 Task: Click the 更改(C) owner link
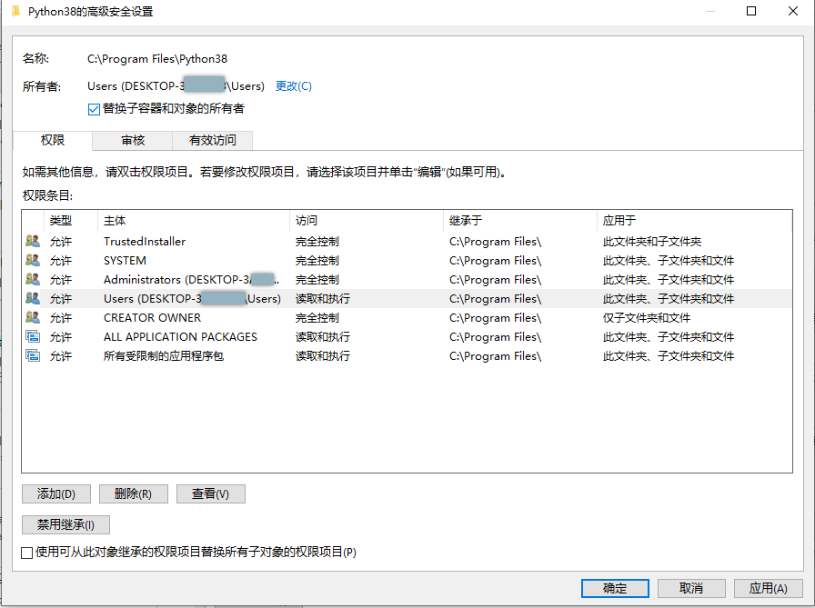[x=294, y=86]
